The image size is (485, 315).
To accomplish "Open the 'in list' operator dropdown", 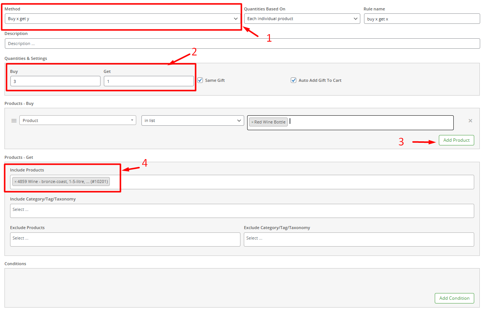I will tap(192, 120).
